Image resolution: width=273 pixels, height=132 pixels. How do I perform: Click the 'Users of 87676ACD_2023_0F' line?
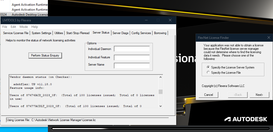tap(82, 97)
